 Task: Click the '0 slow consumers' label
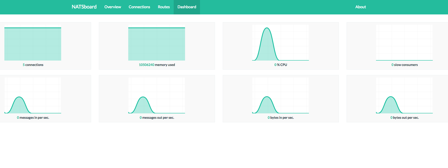(x=405, y=65)
